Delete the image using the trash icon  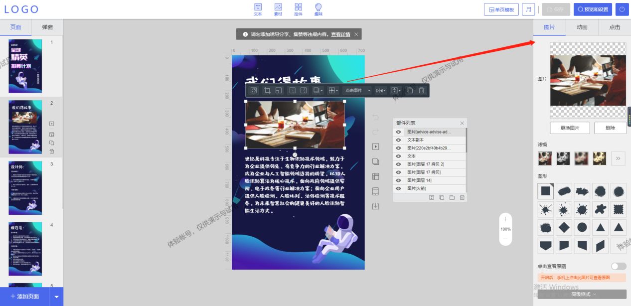(422, 90)
